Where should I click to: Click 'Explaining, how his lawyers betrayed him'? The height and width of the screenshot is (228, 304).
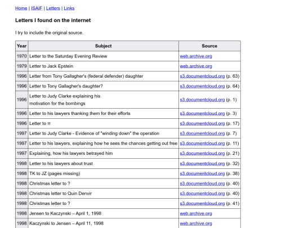[x=71, y=153]
